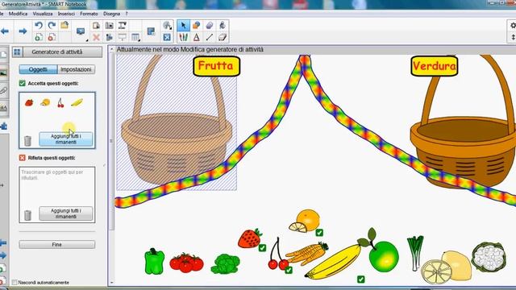Viewport: 516px width, 290px height.
Task: Click the blue full-screen exit icon
Action: tap(167, 37)
